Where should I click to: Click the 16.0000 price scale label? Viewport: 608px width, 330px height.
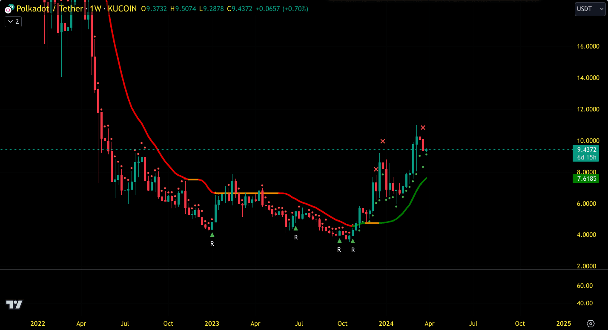coord(588,46)
